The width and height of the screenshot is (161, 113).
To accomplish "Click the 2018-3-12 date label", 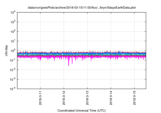I will tap(64, 98).
